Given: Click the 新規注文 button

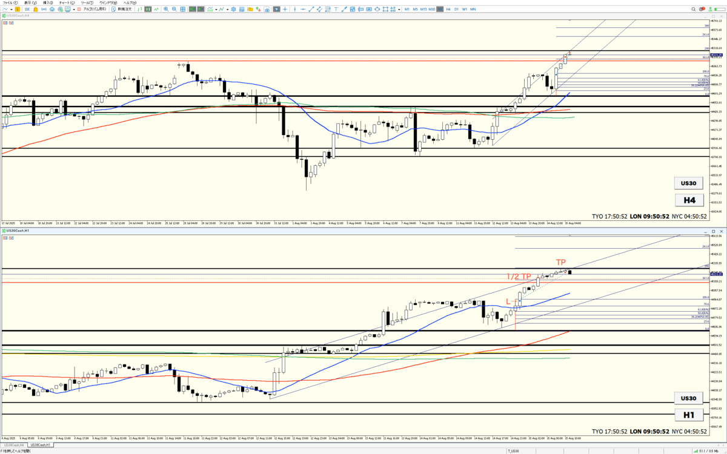Looking at the screenshot, I should 122,9.
